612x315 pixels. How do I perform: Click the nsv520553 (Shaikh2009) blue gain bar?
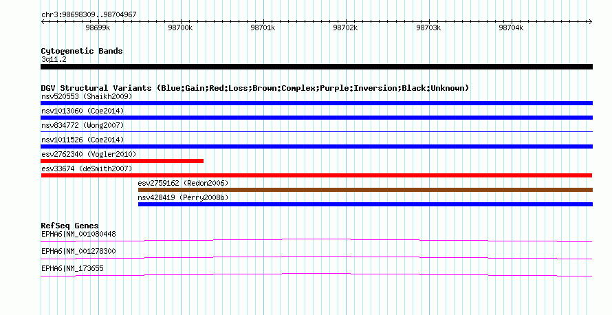[316, 103]
